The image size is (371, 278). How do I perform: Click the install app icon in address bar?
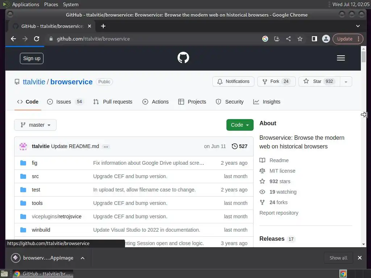(x=276, y=39)
